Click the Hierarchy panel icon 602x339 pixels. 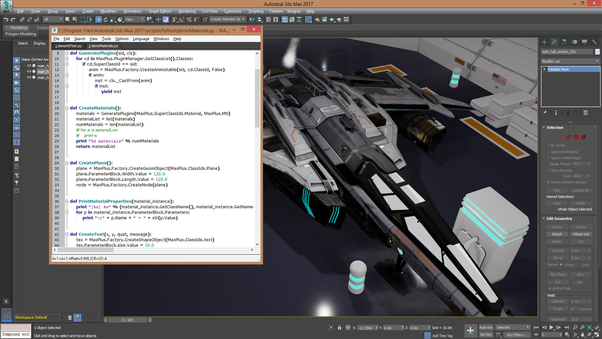[x=564, y=43]
